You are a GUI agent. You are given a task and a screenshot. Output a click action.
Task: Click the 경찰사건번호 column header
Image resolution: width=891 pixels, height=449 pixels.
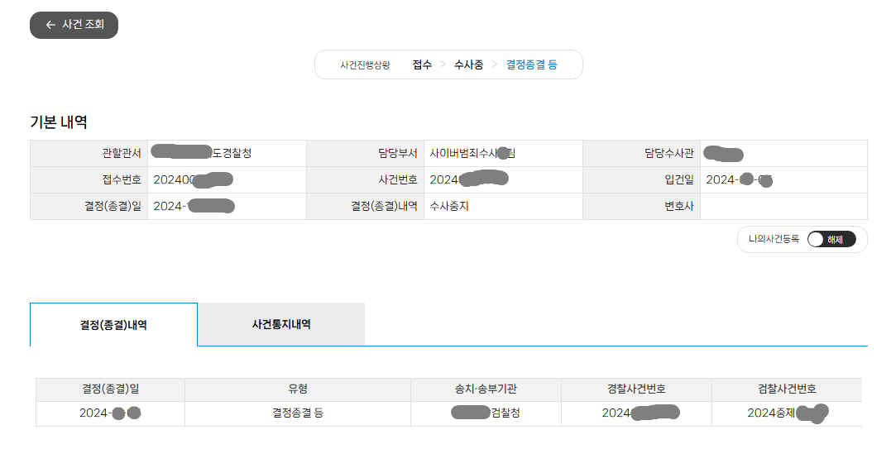[636, 389]
